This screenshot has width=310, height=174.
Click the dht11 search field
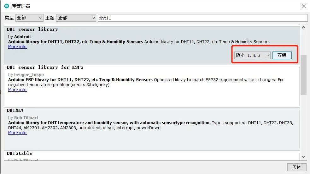click(x=202, y=18)
